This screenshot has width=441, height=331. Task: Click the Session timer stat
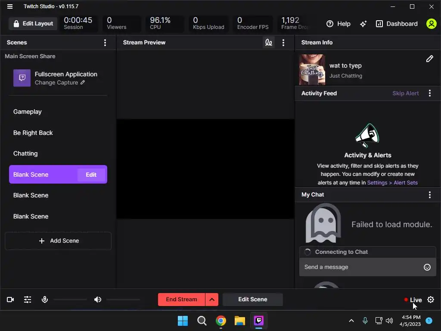78,23
